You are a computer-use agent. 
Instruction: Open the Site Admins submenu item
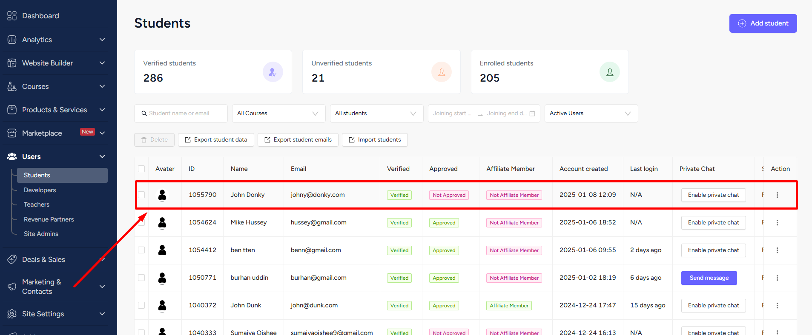pos(41,234)
